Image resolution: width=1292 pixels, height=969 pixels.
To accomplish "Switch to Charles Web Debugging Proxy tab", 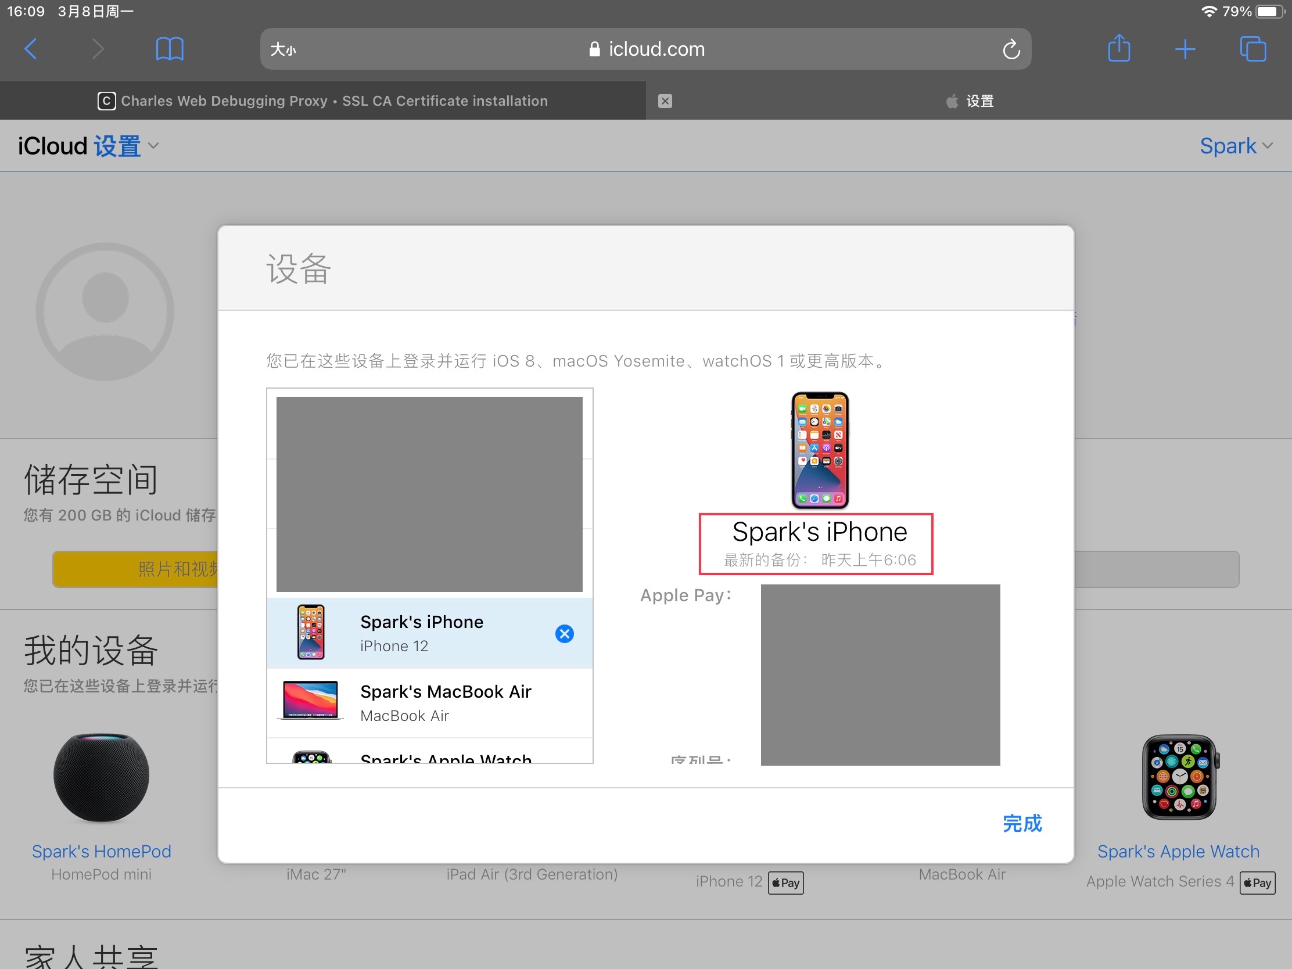I will pos(323,101).
